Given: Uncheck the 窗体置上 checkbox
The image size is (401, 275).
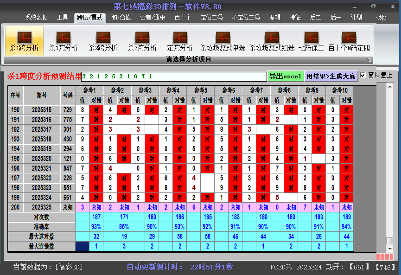Looking at the screenshot, I should point(363,75).
